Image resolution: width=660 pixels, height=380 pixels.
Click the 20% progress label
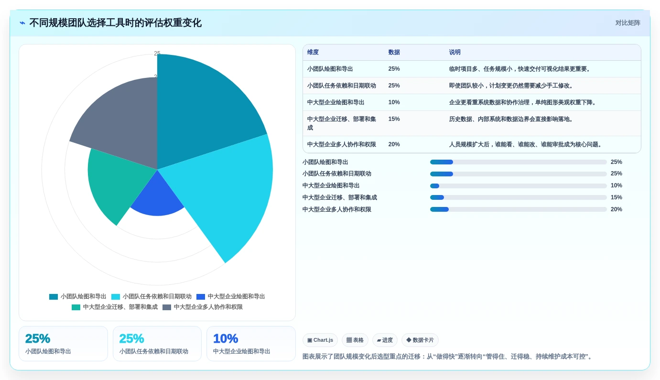(617, 209)
